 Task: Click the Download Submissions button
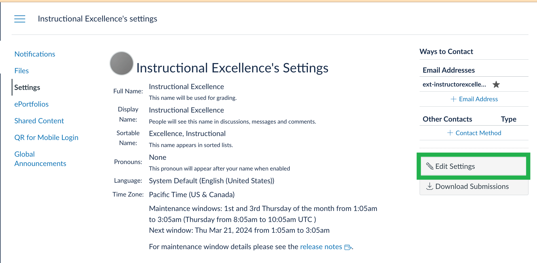472,186
